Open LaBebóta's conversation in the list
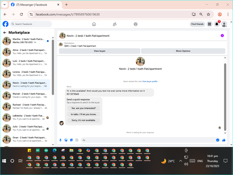233x175 pixels. click(x=26, y=118)
